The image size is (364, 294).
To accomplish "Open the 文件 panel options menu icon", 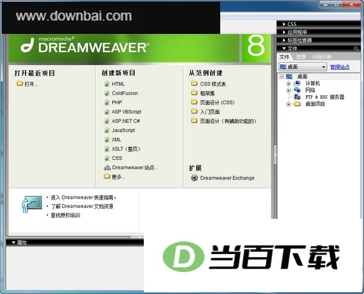I will (356, 48).
